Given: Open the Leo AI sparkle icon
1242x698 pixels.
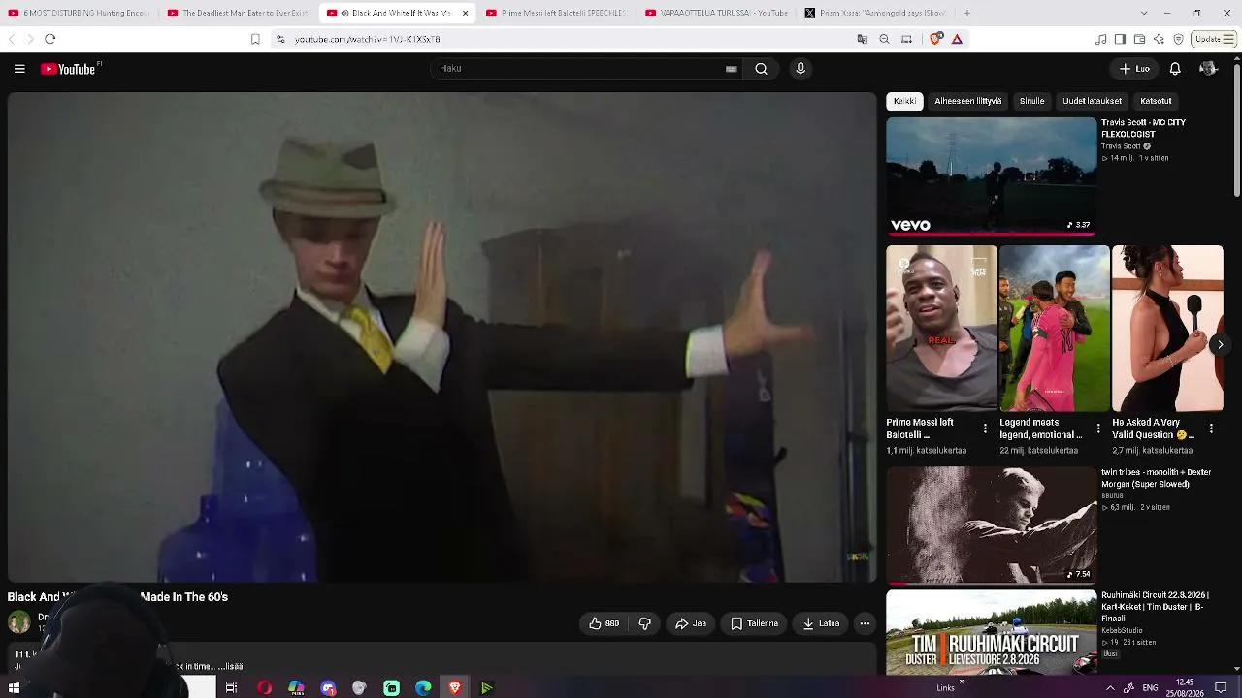Looking at the screenshot, I should (1159, 39).
